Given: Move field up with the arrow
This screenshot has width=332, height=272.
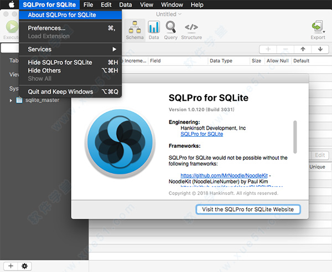Looking at the screenshot, I should pyautogui.click(x=303, y=49).
